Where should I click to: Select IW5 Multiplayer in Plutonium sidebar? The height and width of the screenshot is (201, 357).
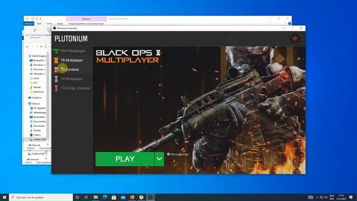click(x=72, y=51)
